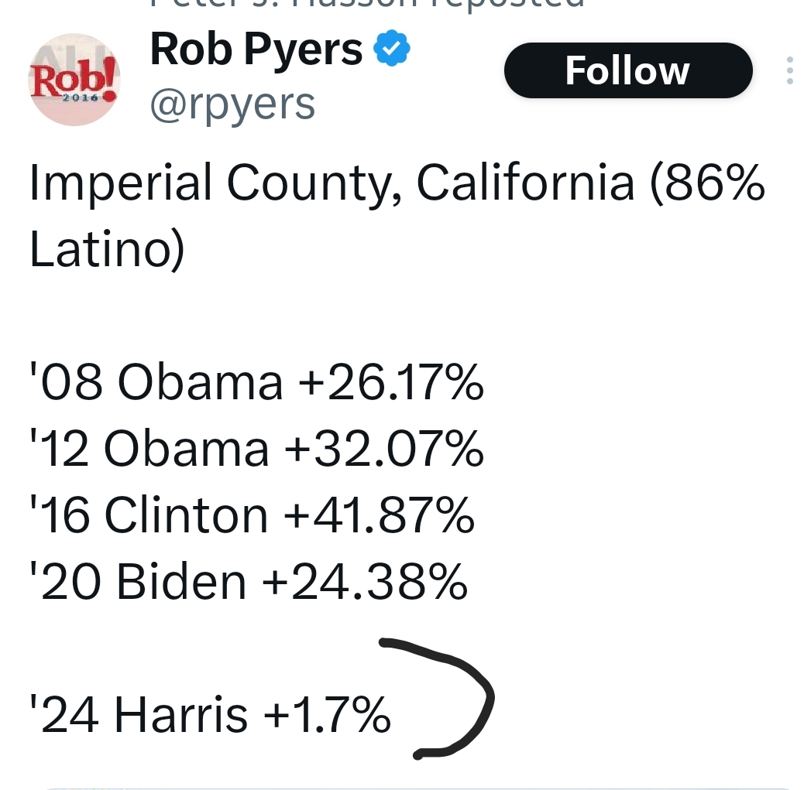Visit the @rpyers handle link
The width and height of the screenshot is (804, 790).
(x=232, y=104)
